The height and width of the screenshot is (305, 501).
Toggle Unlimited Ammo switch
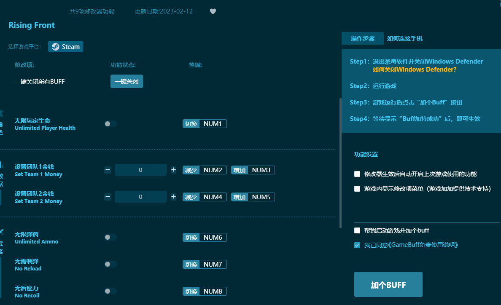110,237
